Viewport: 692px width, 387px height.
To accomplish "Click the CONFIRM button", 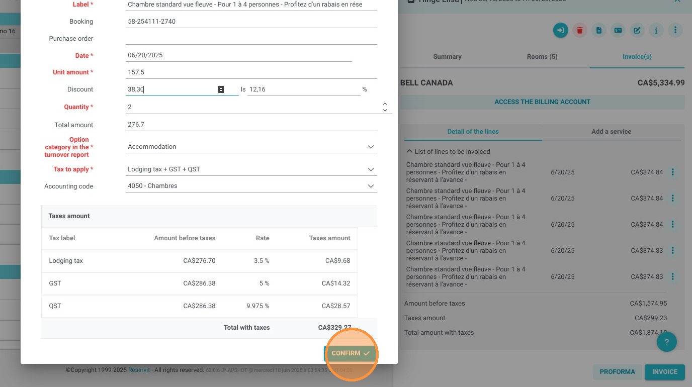I will click(350, 353).
